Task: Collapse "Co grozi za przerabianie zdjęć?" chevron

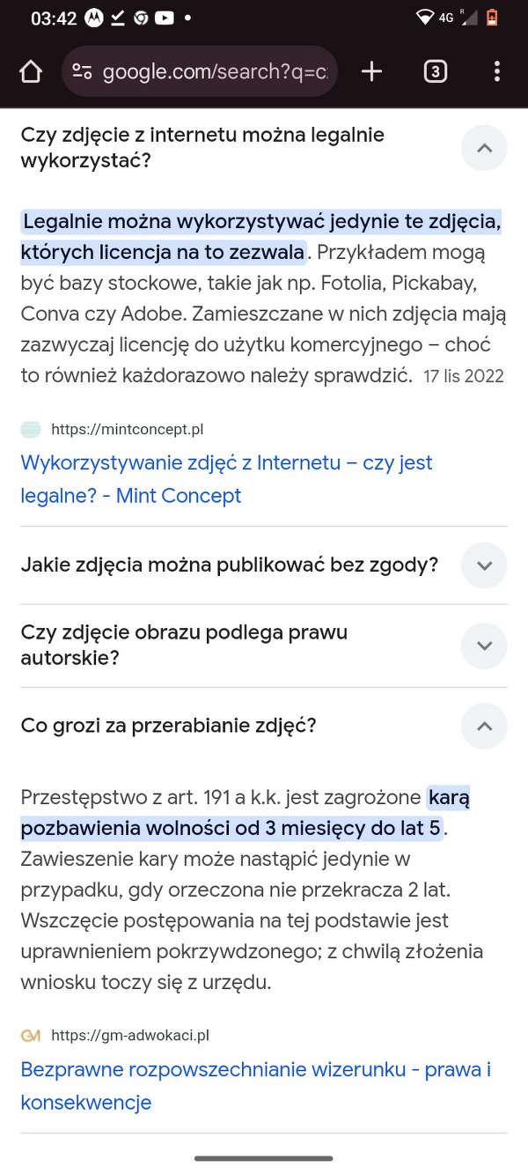Action: click(x=484, y=727)
